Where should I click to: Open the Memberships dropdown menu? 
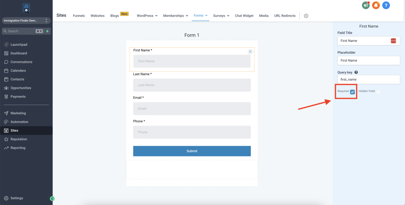tap(176, 16)
